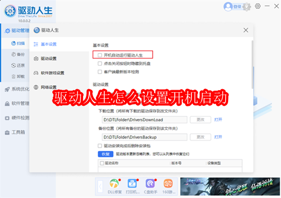Click the VIP badge icon near login
The width and height of the screenshot is (281, 198).
coord(247,7)
